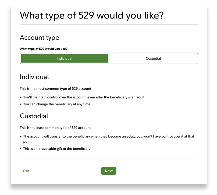The image size is (217, 195).
Task: Click the highlighted Individual selection control
Action: pos(64,58)
